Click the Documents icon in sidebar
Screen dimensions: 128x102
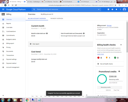click(x=3, y=51)
